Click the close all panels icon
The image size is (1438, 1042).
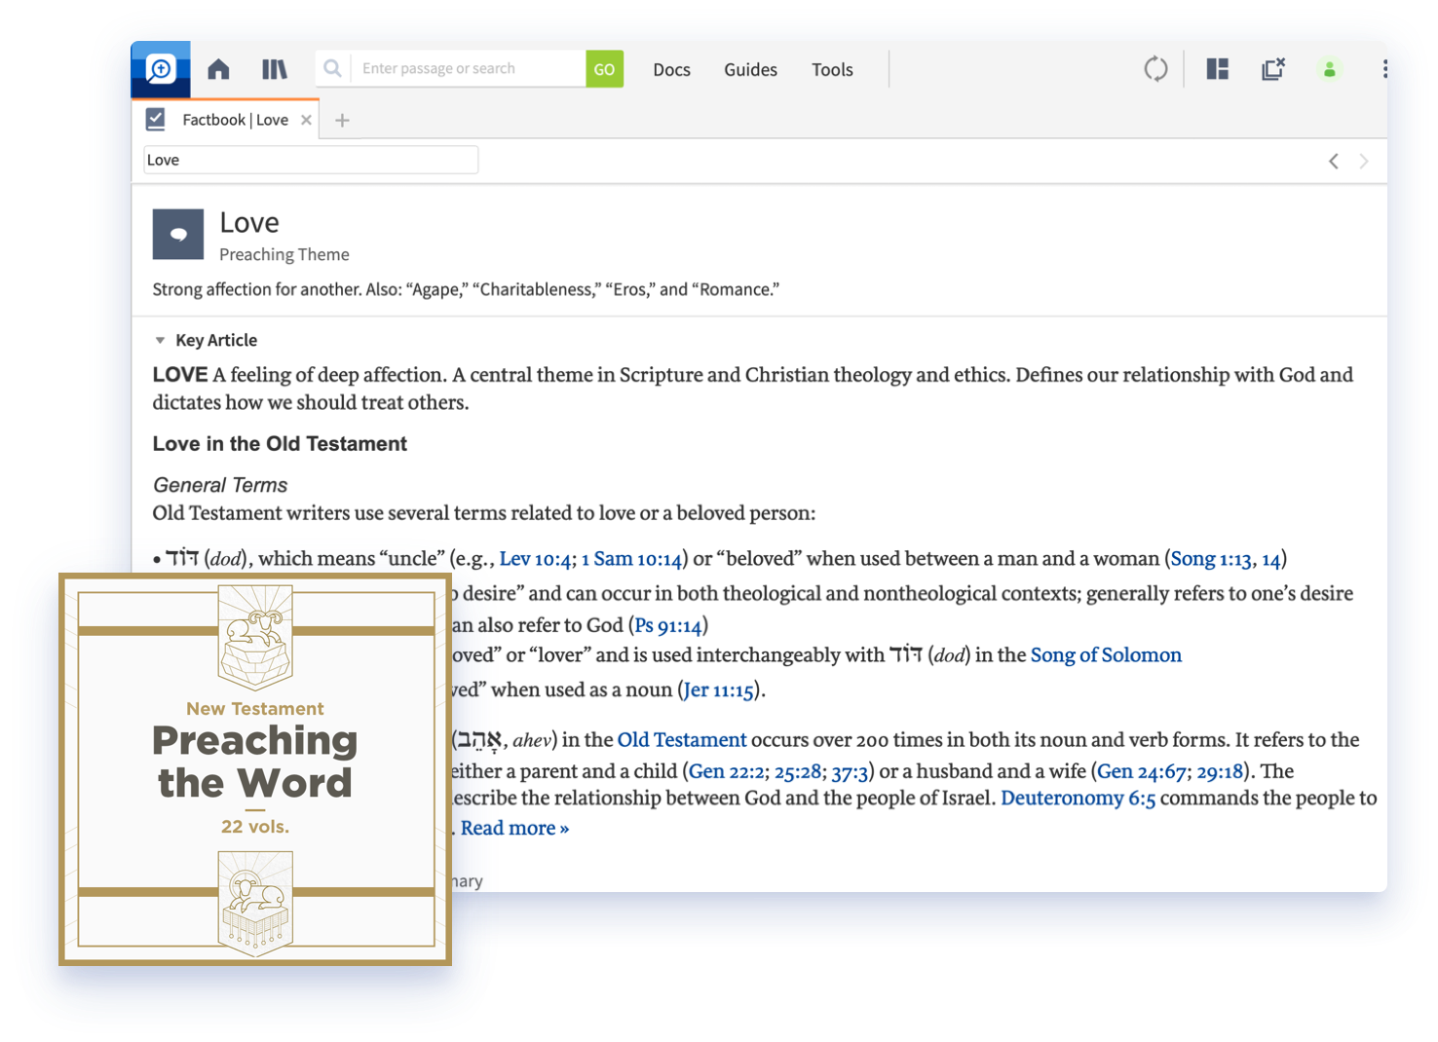pos(1272,68)
